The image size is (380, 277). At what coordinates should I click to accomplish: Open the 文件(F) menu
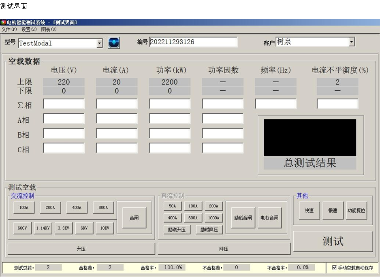coord(9,30)
